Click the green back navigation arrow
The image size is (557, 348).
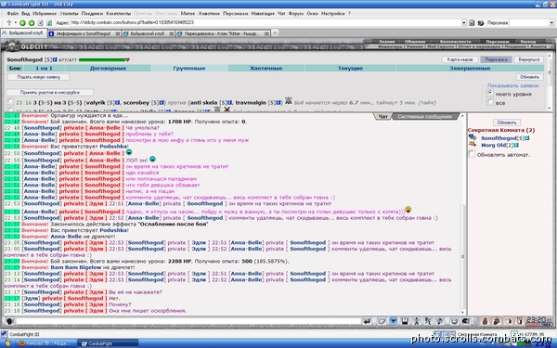(x=22, y=22)
